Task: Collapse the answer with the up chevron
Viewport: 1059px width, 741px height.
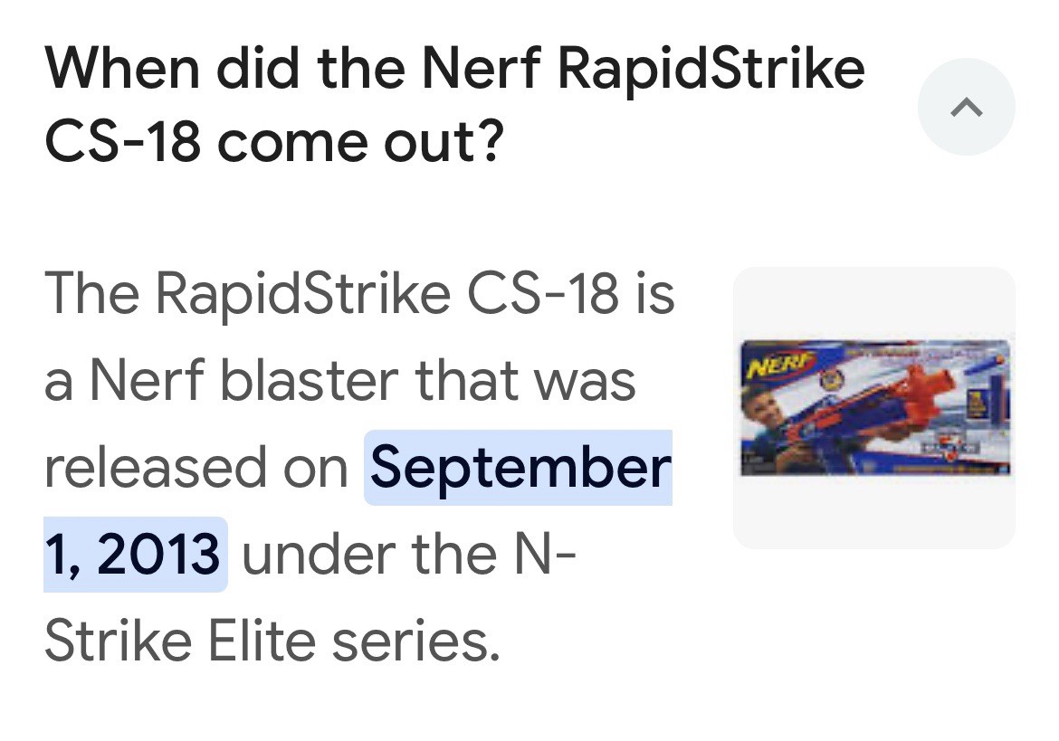Action: coord(966,107)
